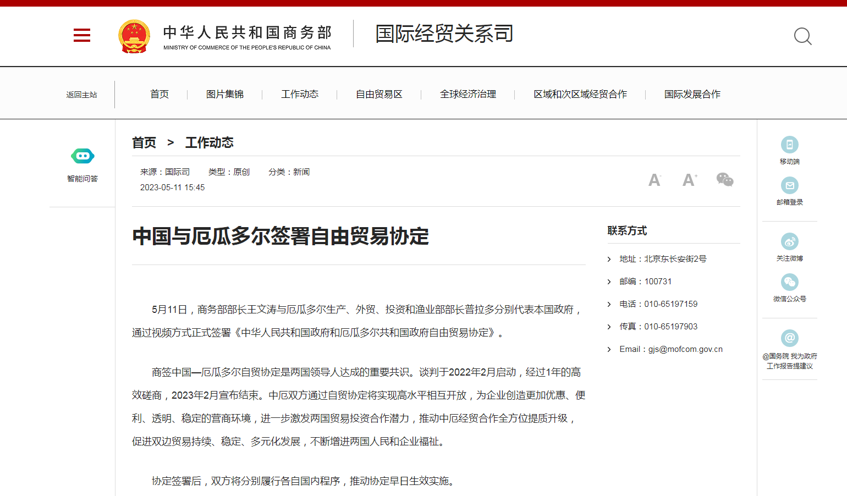
Task: Click 工作动态 in the breadcrumb
Action: pos(209,143)
